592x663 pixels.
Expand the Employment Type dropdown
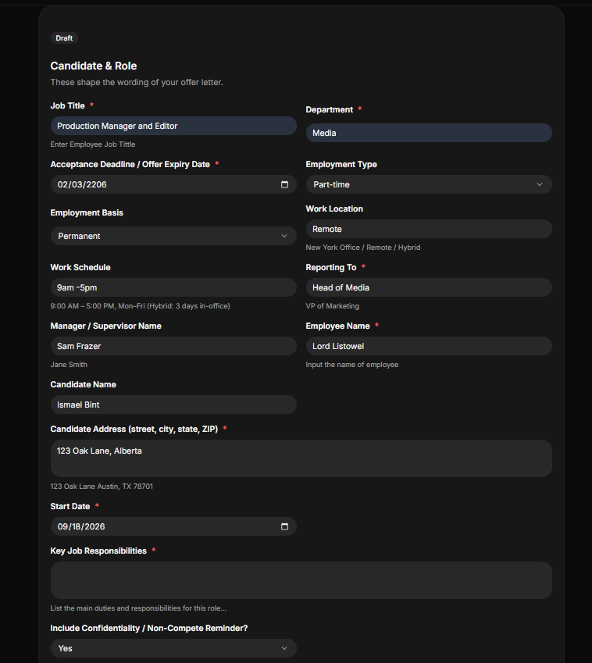coord(429,184)
